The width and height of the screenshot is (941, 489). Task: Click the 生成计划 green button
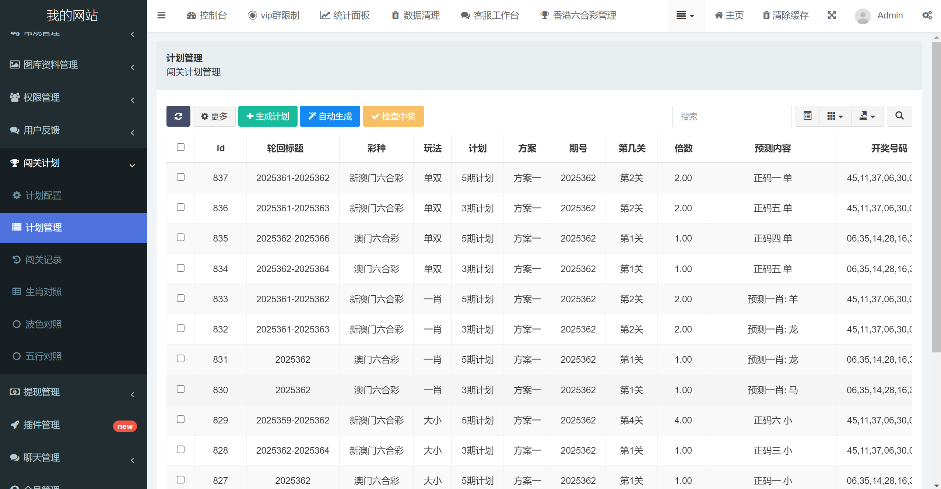268,116
